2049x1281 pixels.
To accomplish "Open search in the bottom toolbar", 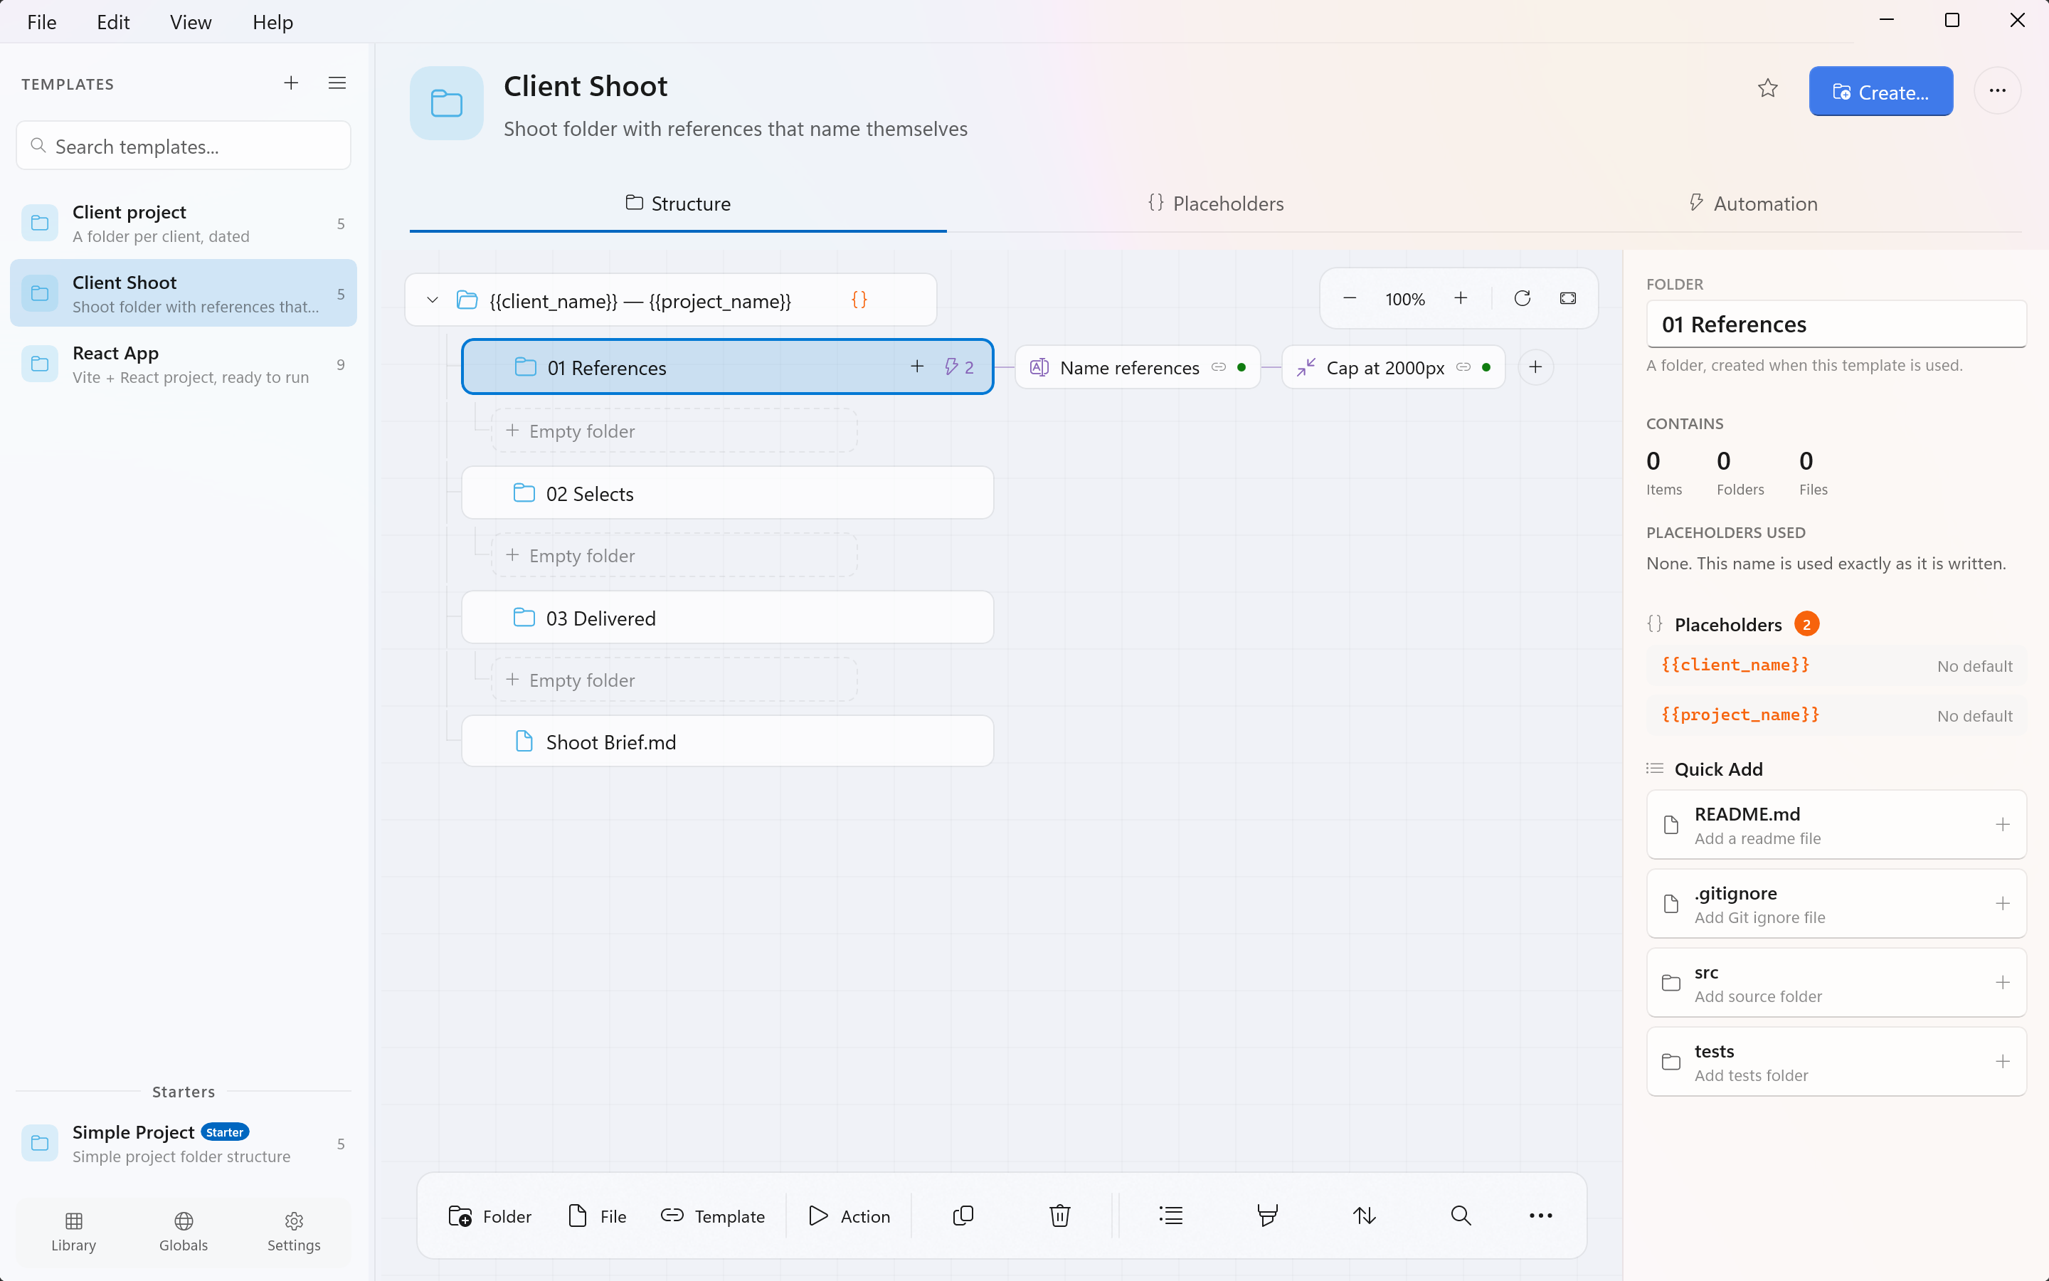I will pos(1461,1216).
